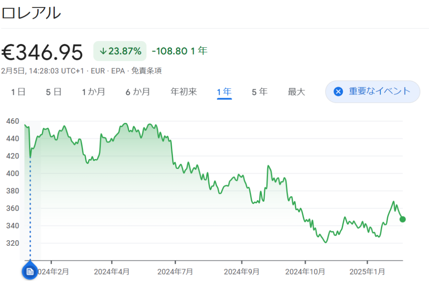
Task: Click the ロレアル company title
Action: [x=31, y=13]
